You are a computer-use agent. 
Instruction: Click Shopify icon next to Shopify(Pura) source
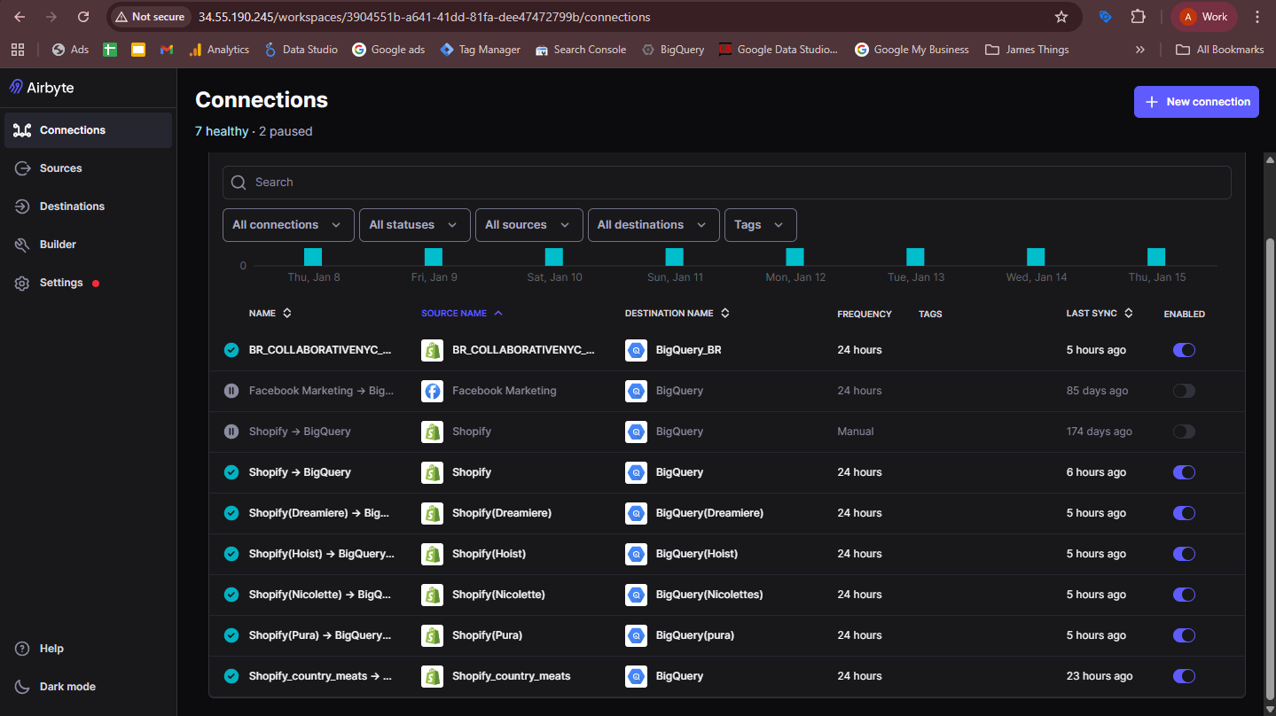coord(432,635)
